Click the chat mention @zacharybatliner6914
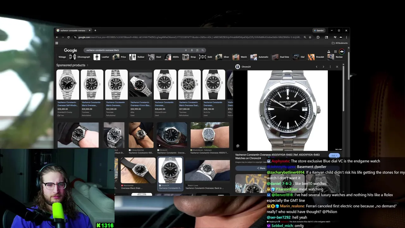This screenshot has height=228, width=405. tap(285, 173)
